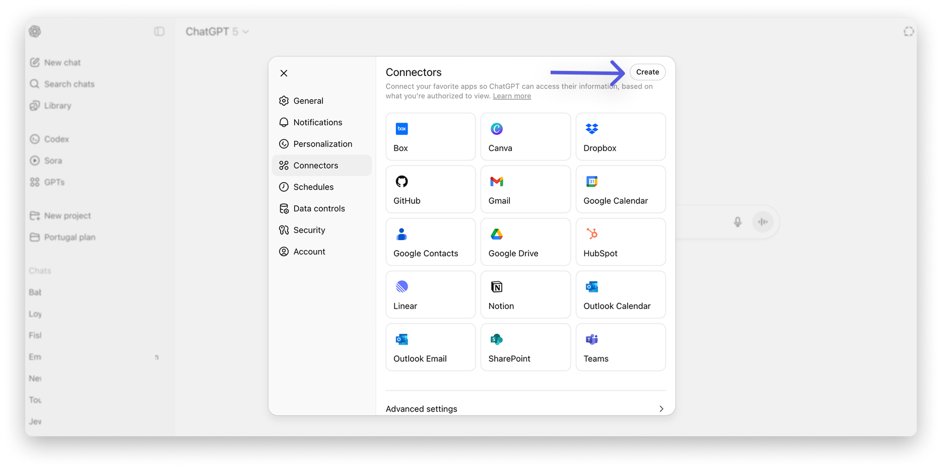The width and height of the screenshot is (942, 469).
Task: Open the Portugal plan project
Action: click(63, 237)
